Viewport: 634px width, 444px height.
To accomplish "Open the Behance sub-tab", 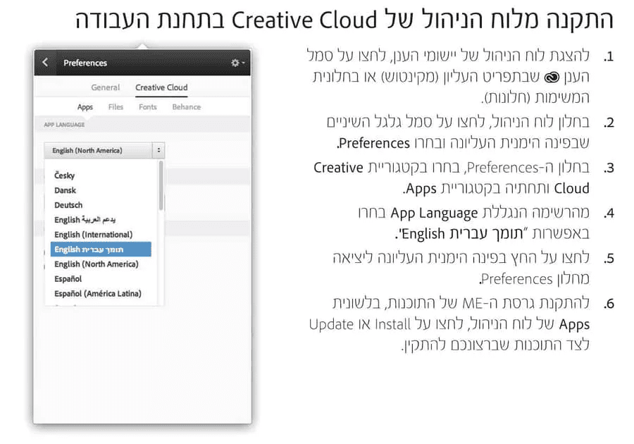I will coord(187,107).
